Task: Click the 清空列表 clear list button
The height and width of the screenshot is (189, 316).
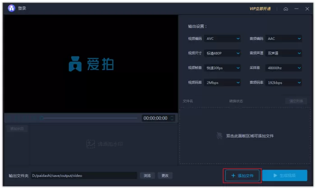Action: point(296,101)
